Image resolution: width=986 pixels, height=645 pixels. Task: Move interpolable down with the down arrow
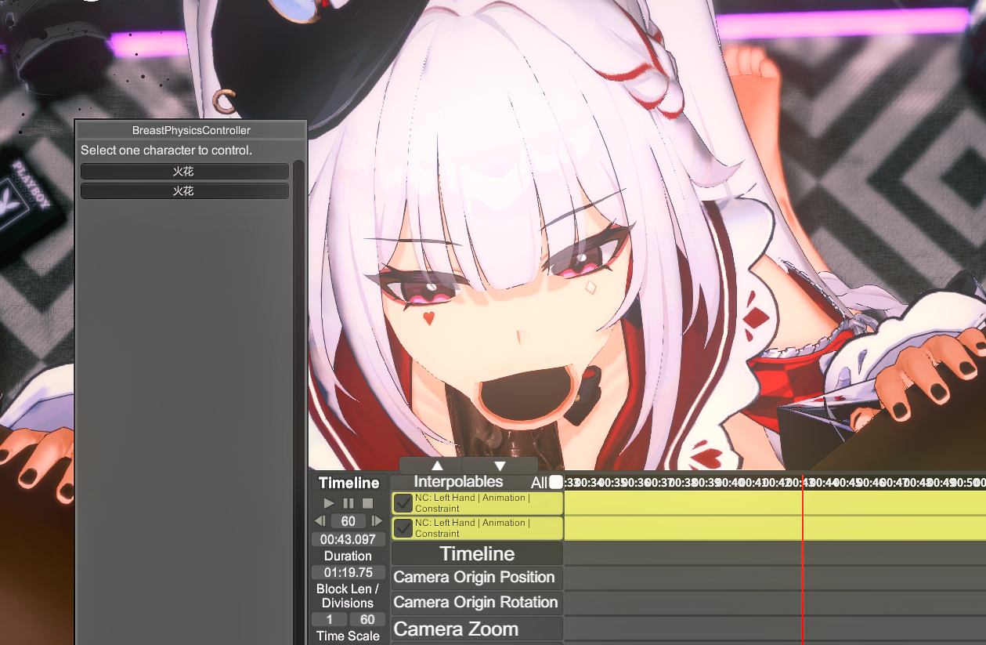[500, 466]
